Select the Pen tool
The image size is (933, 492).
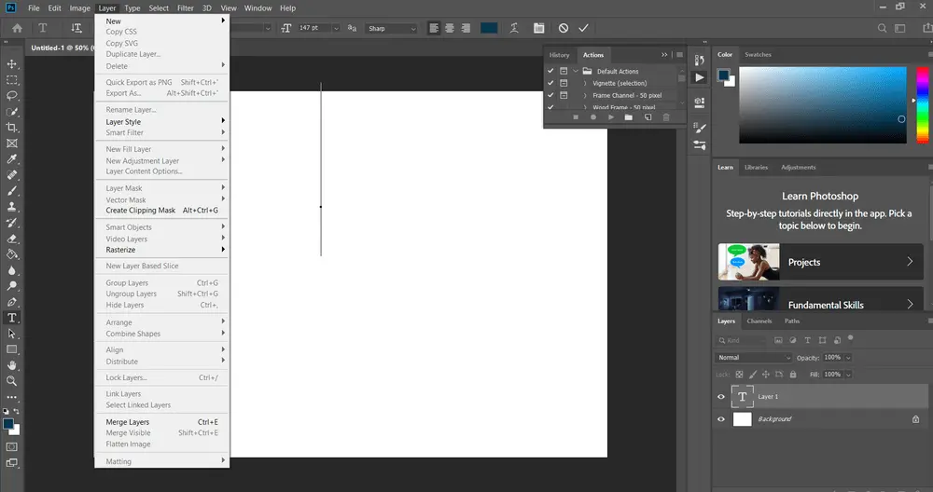pyautogui.click(x=12, y=302)
